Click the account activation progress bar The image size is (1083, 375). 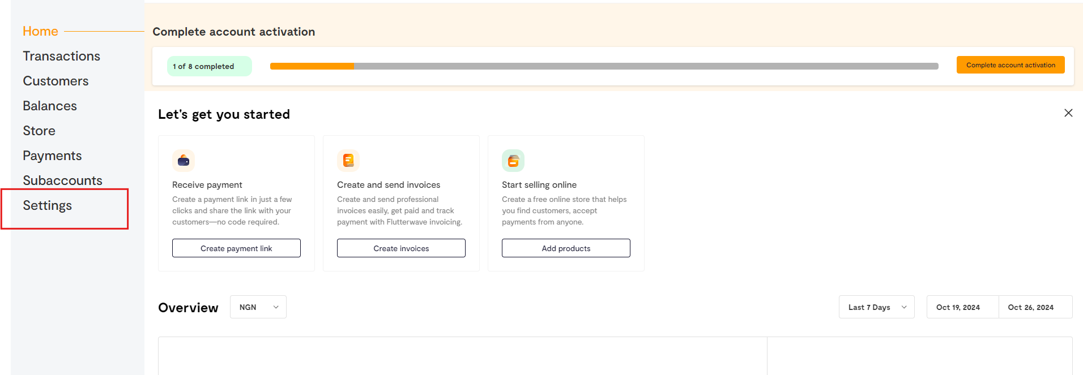604,66
